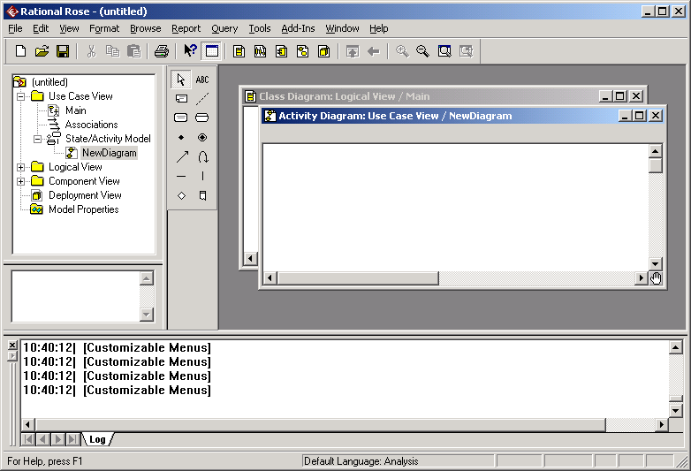The width and height of the screenshot is (691, 471).
Task: Open a model file with Open icon
Action: tap(42, 51)
